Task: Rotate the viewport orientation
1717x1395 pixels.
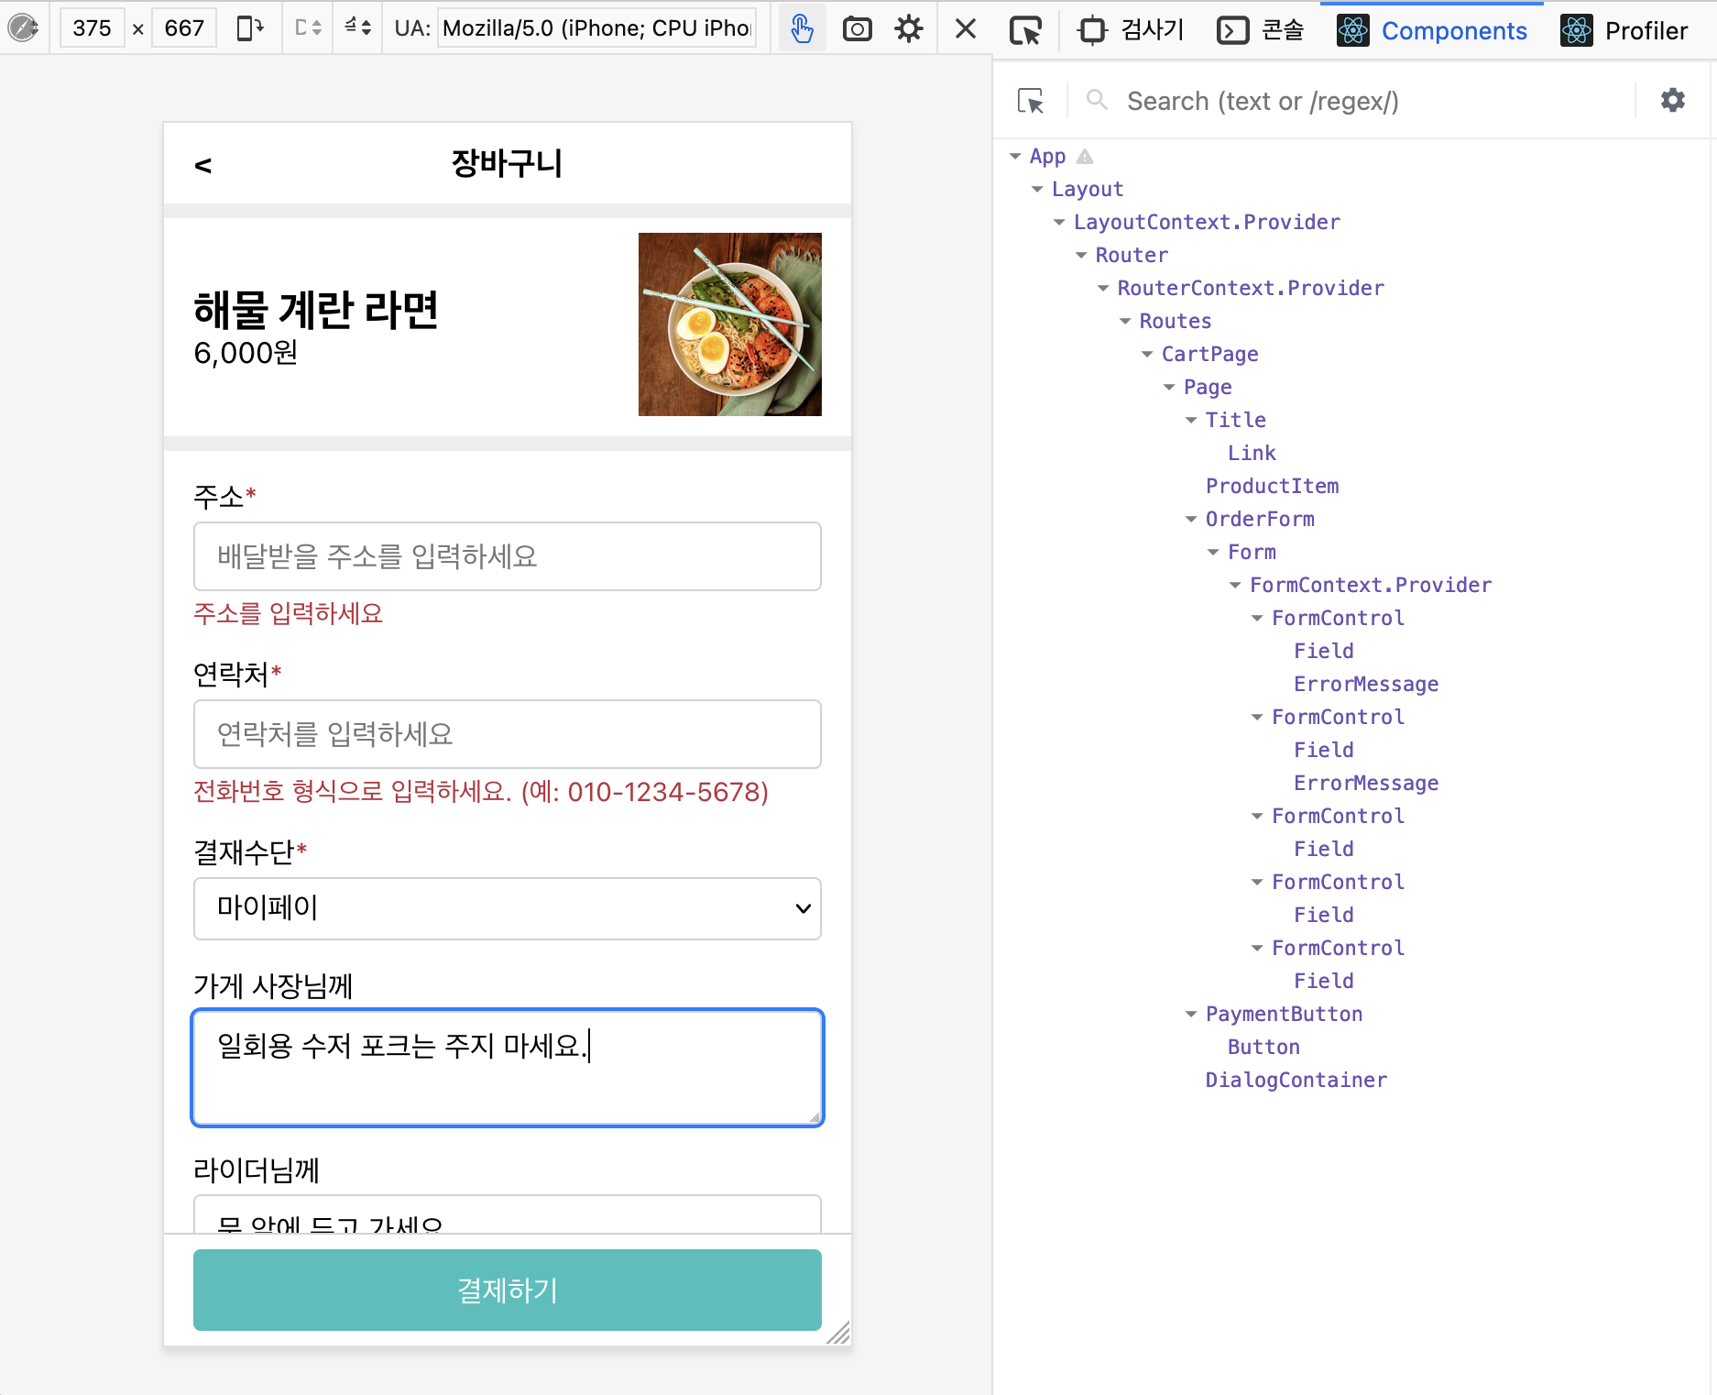Action: [x=250, y=28]
